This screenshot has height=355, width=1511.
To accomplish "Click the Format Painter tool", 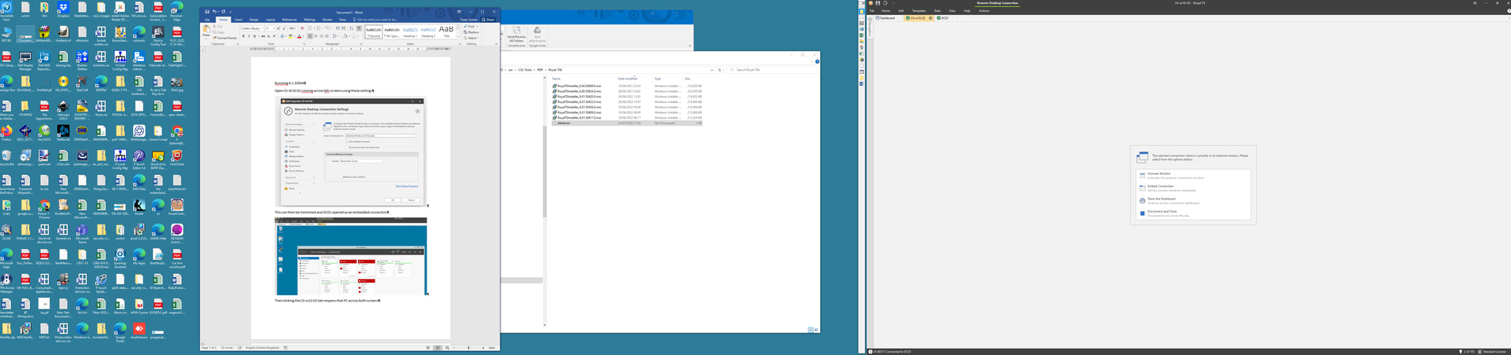I will 226,38.
